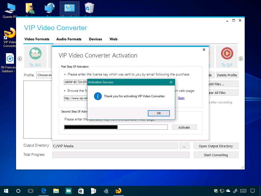Click the activation key input field

pyautogui.click(x=116, y=127)
